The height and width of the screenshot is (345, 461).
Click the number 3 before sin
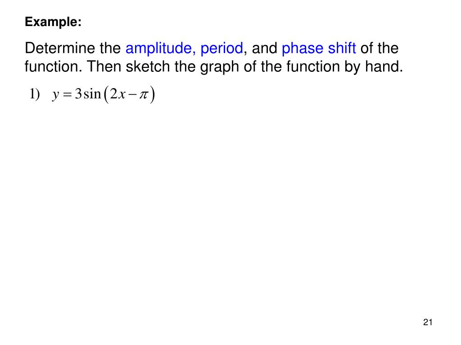(x=78, y=94)
